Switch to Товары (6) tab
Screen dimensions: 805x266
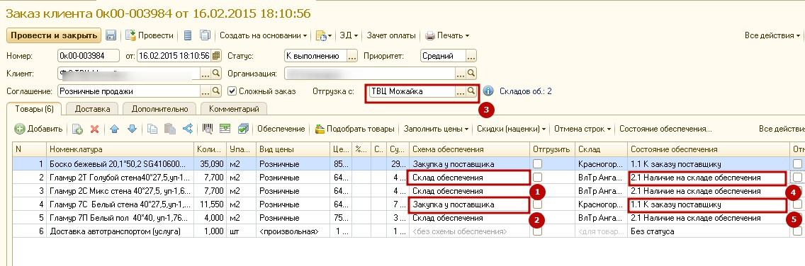(35, 109)
